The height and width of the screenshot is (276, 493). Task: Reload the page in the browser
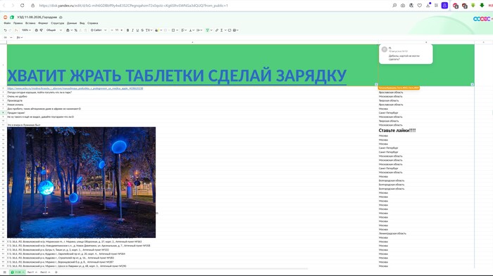(22, 6)
